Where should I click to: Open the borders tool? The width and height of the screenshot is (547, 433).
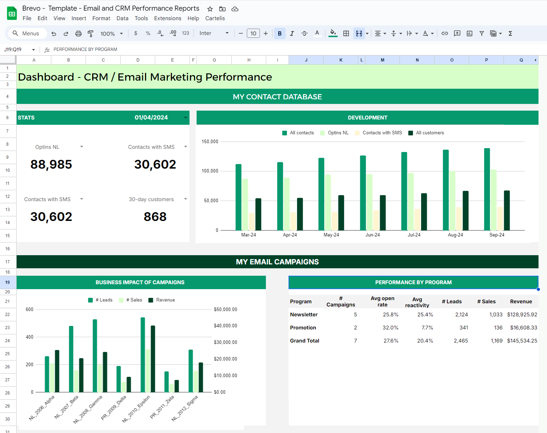pos(346,34)
